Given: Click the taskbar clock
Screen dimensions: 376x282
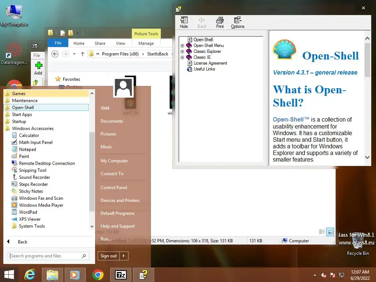Looking at the screenshot, I should tap(360, 275).
